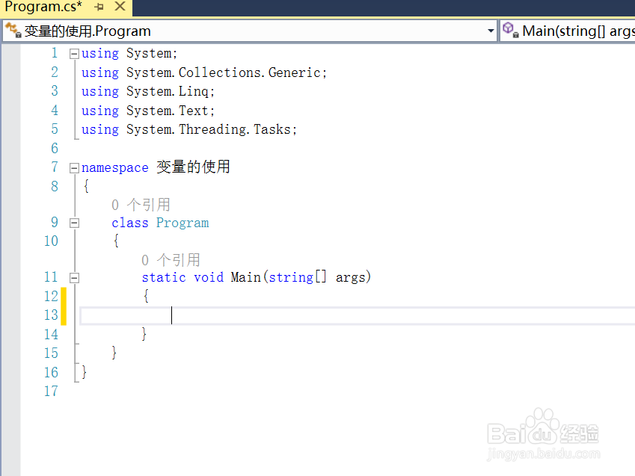Collapse the class Program region
This screenshot has width=635, height=476.
pyautogui.click(x=73, y=222)
